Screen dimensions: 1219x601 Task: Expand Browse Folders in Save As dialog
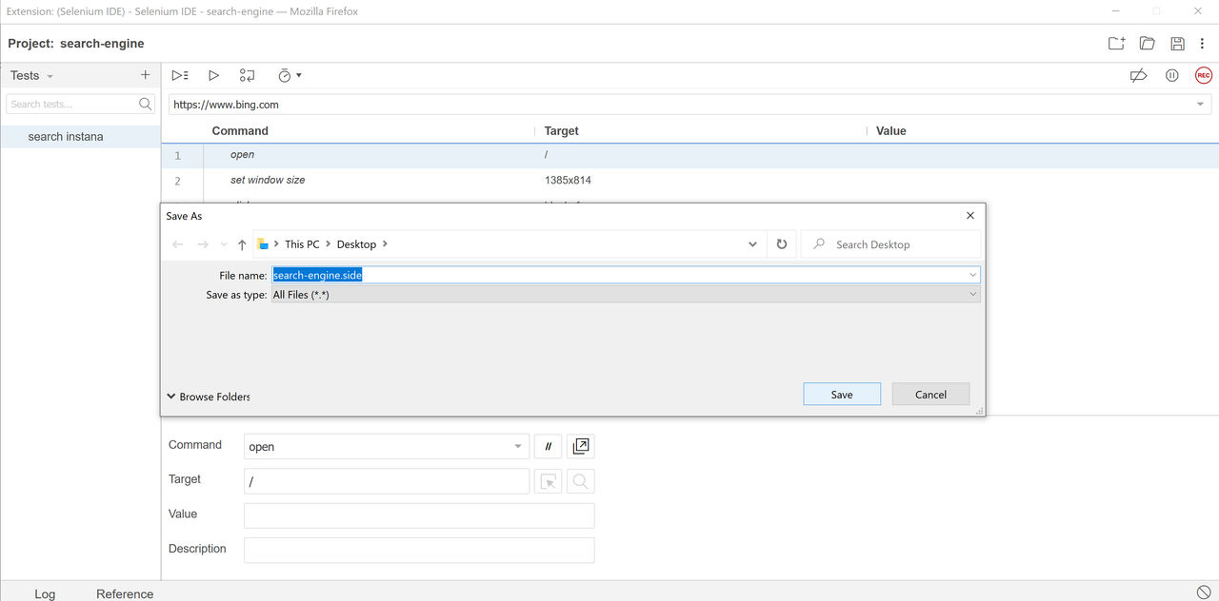[209, 397]
